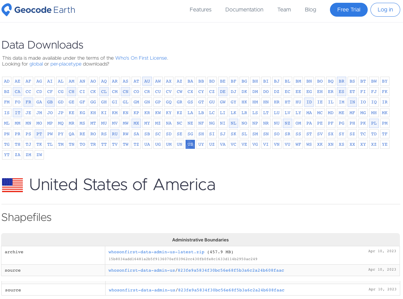403x299 pixels.
Task: Click the archive SHA checksum text
Action: coord(183,259)
